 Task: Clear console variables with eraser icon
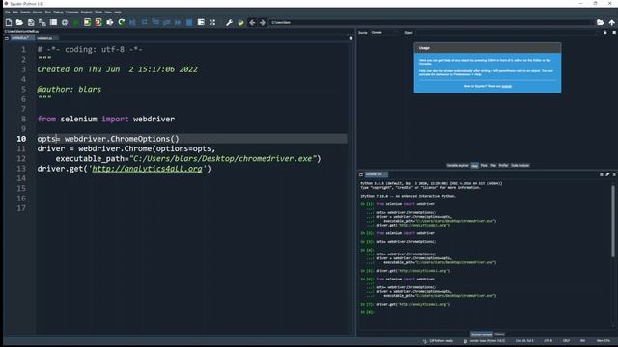click(x=607, y=174)
